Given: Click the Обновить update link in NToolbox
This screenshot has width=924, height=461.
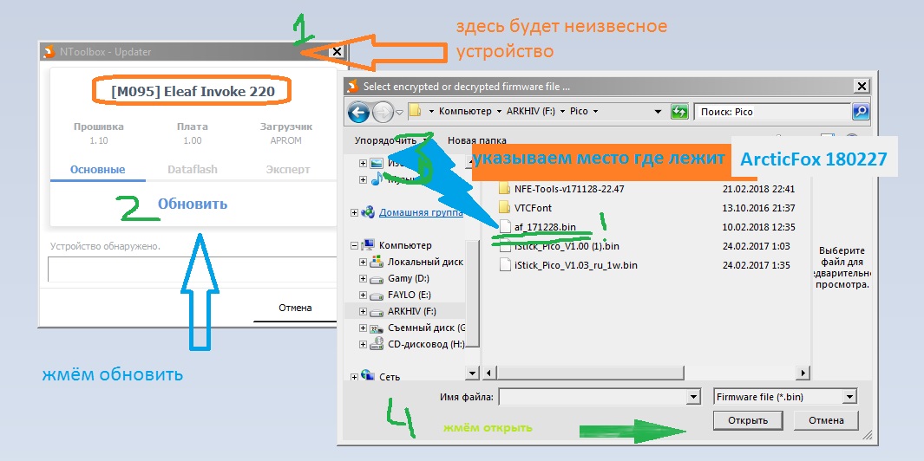Looking at the screenshot, I should [x=192, y=205].
